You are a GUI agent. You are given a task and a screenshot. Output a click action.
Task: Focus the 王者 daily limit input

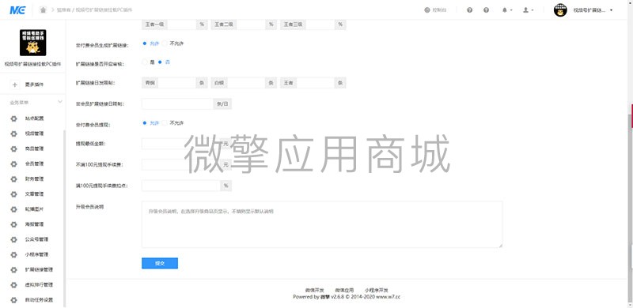pyautogui.click(x=316, y=83)
